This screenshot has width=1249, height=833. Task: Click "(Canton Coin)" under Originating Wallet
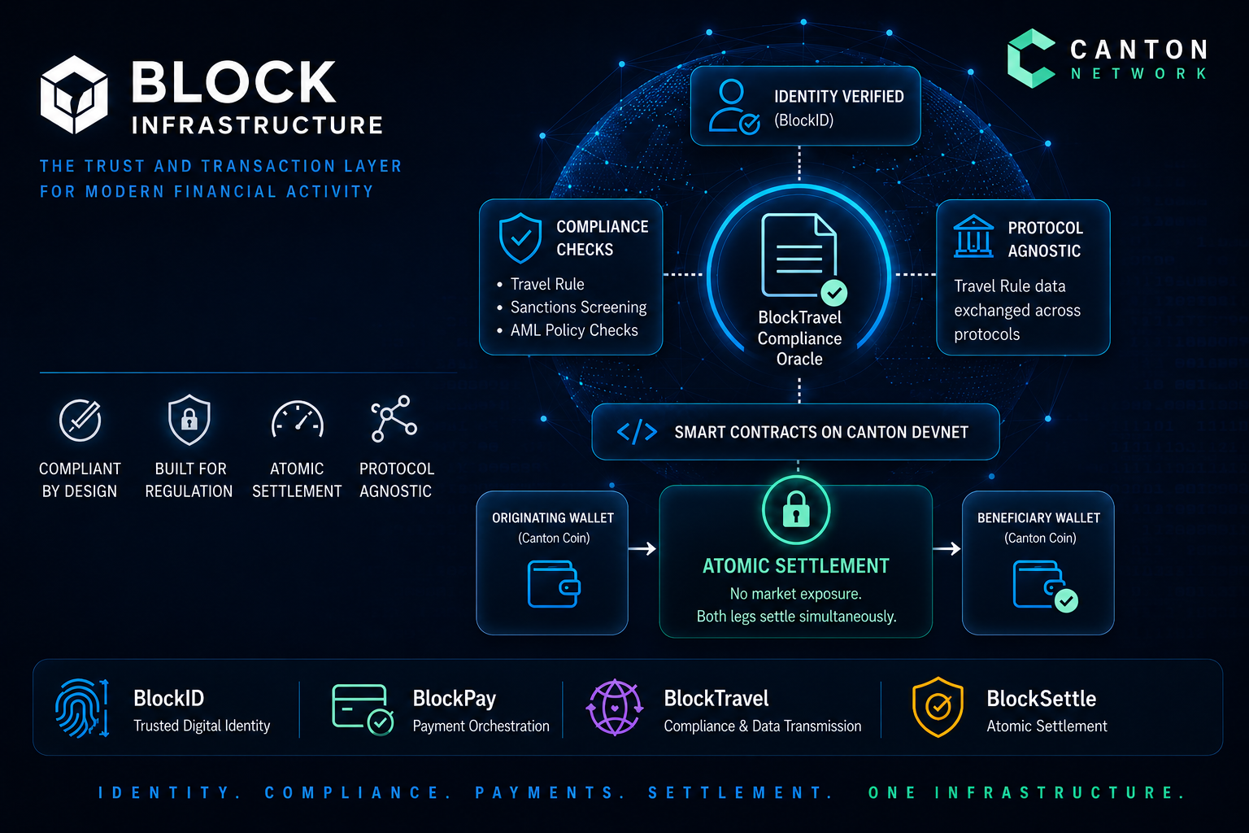pos(554,539)
